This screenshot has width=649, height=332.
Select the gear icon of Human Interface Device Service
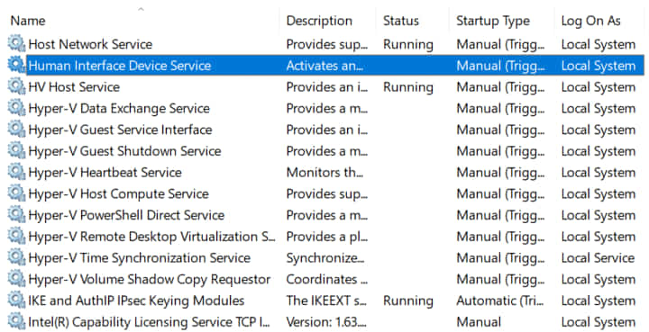(x=16, y=65)
